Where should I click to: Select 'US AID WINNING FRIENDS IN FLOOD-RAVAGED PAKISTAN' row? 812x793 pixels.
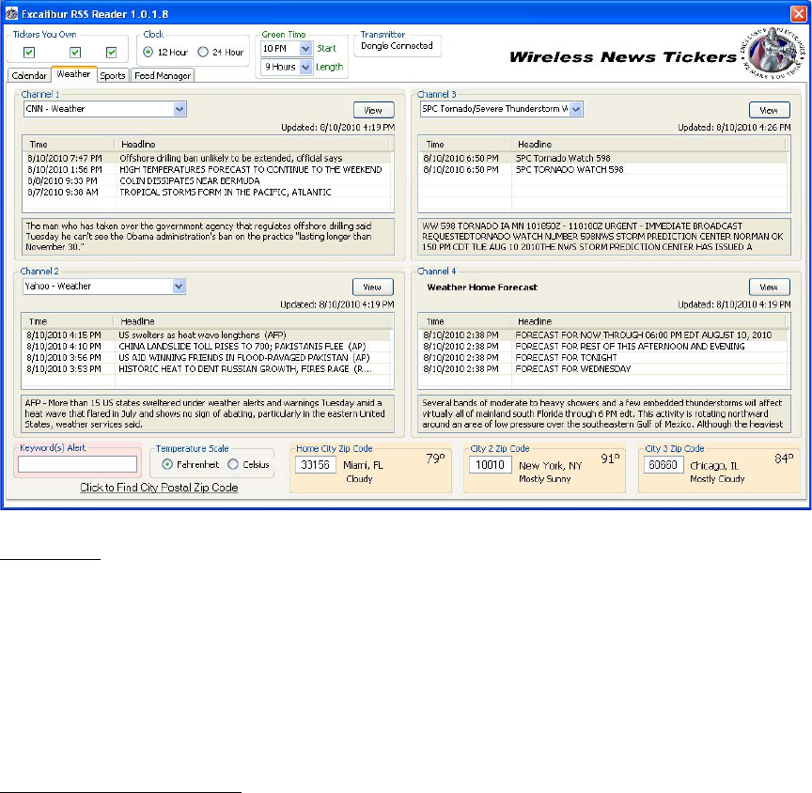point(207,358)
